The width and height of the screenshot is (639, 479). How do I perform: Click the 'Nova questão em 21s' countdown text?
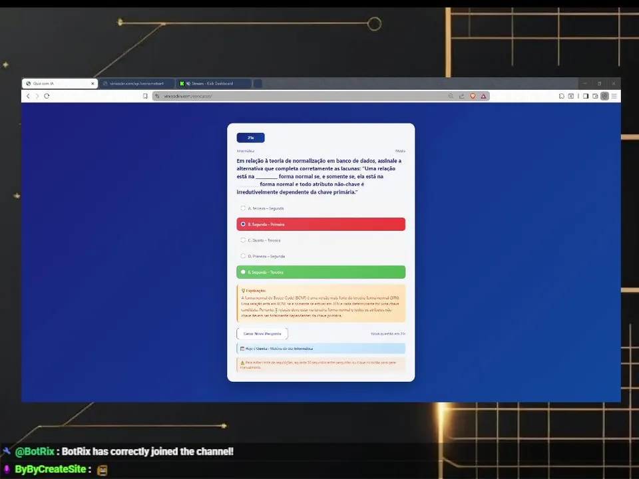click(388, 333)
